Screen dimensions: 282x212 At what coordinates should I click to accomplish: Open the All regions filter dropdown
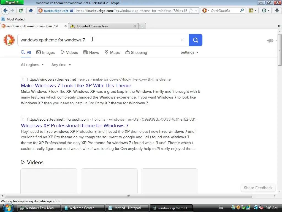[x=32, y=65]
